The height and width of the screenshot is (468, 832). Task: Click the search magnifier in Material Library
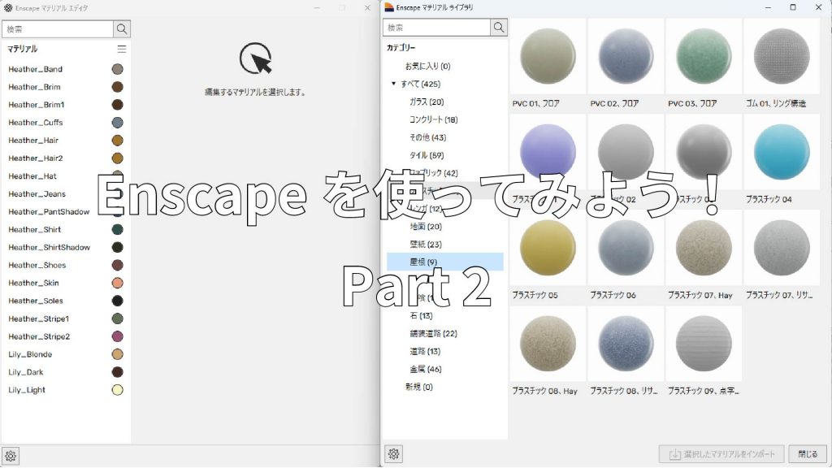click(499, 28)
